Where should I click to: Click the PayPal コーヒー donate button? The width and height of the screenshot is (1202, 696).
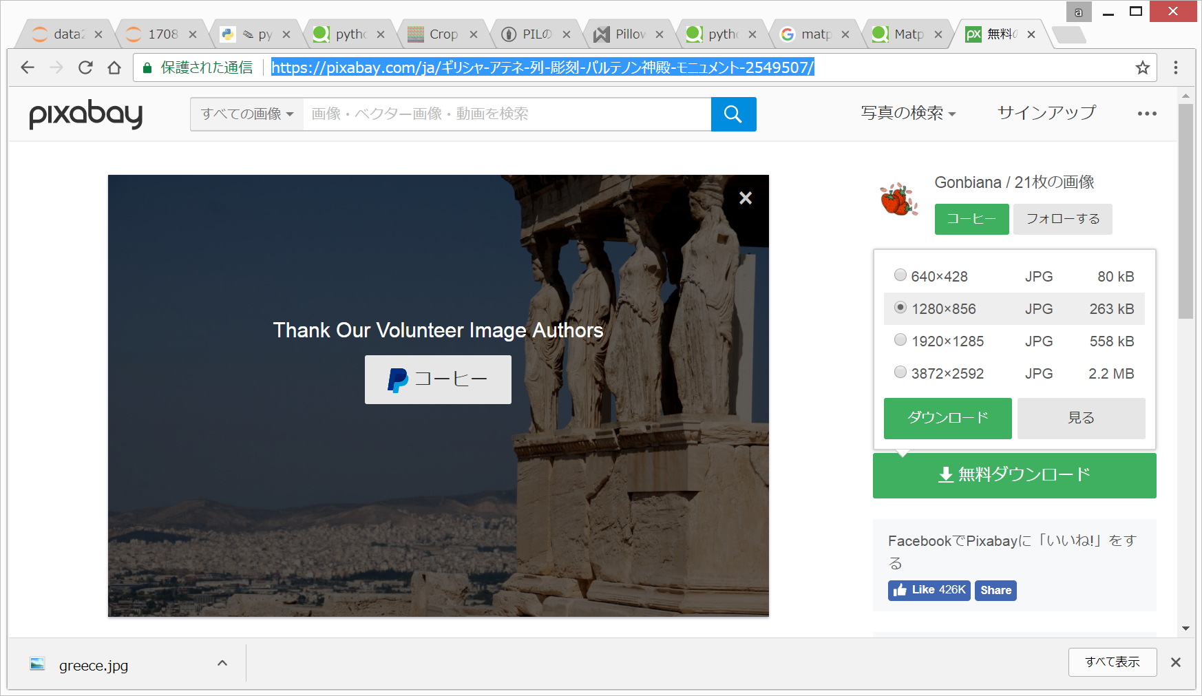438,379
